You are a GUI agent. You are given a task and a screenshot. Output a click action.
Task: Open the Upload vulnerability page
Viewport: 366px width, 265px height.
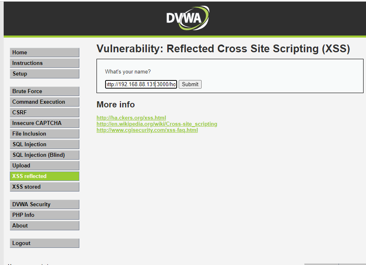[44, 165]
